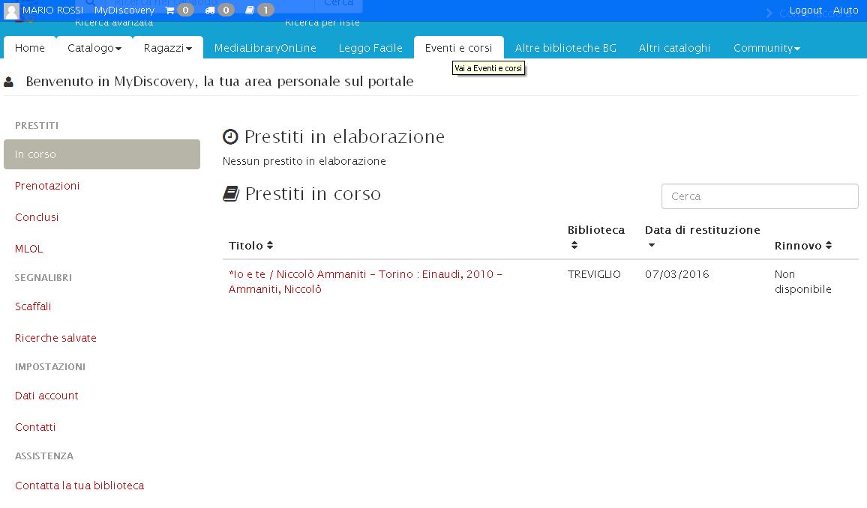Click the Cerca search field above the loans table
Screen dimensions: 867x508
(759, 196)
